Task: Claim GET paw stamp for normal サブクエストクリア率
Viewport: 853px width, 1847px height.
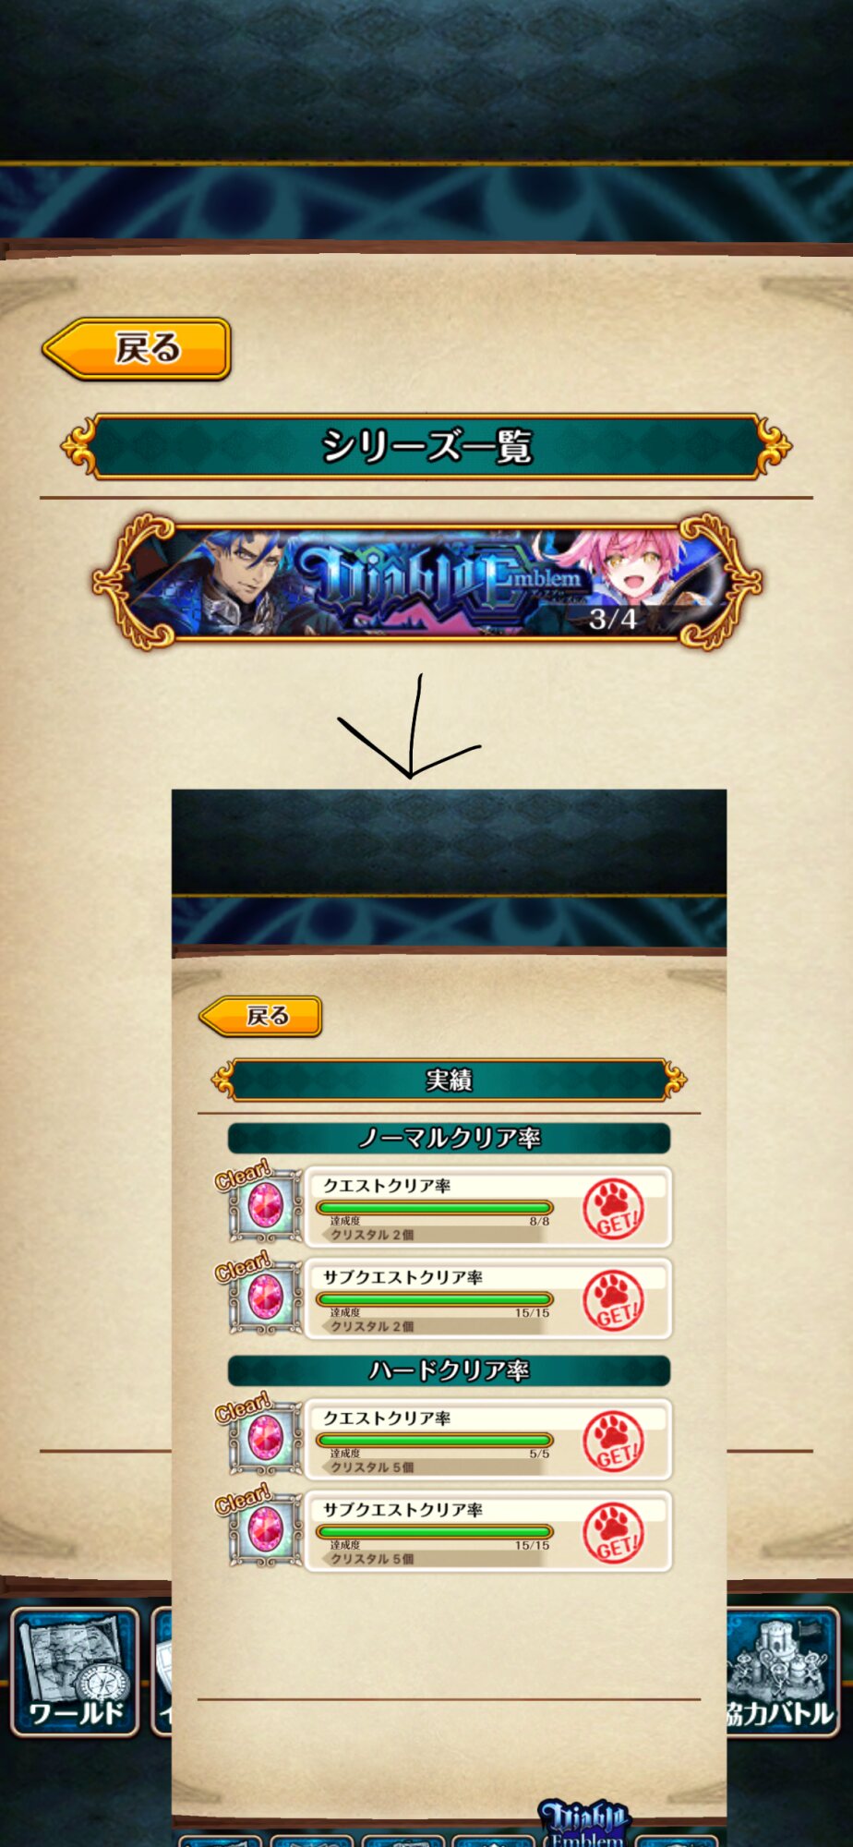Action: [x=613, y=1299]
